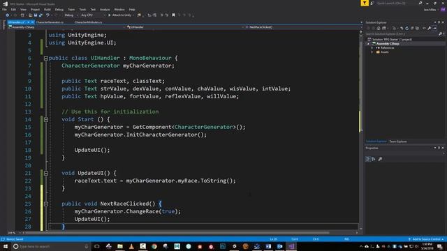The image size is (447, 251).
Task: Collapse the UpdateUI method code block
Action: [46, 173]
